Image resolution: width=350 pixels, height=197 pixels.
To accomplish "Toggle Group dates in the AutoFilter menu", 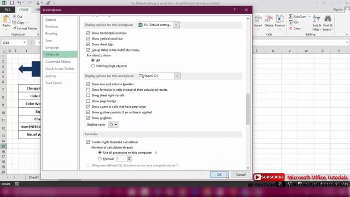I will pyautogui.click(x=88, y=50).
